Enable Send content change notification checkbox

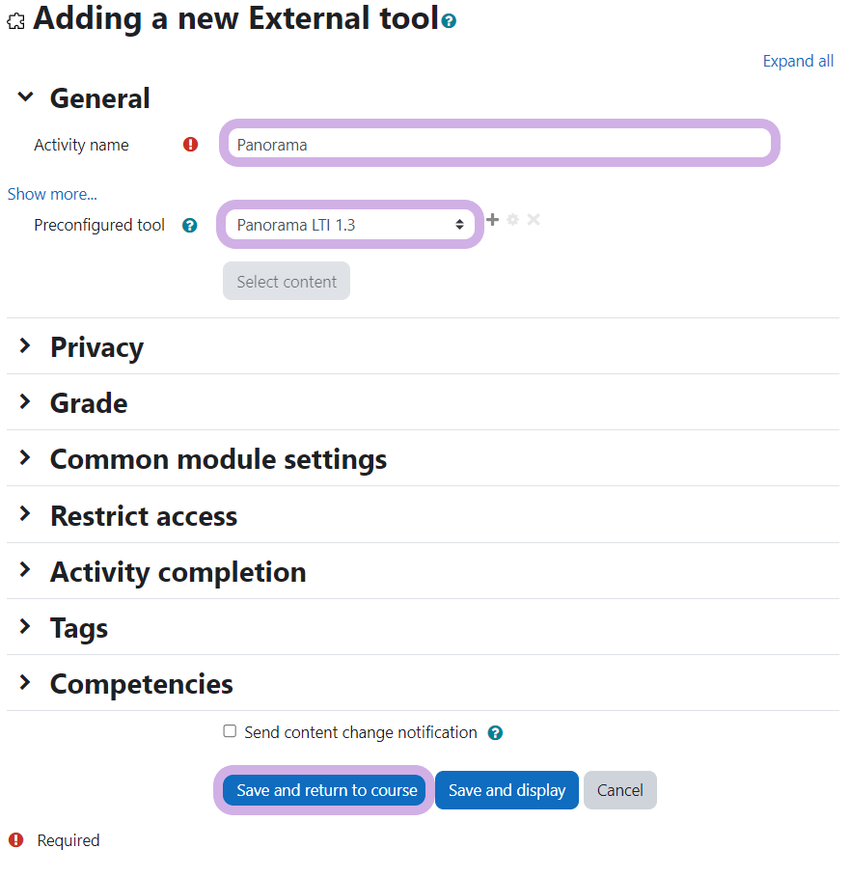(230, 731)
